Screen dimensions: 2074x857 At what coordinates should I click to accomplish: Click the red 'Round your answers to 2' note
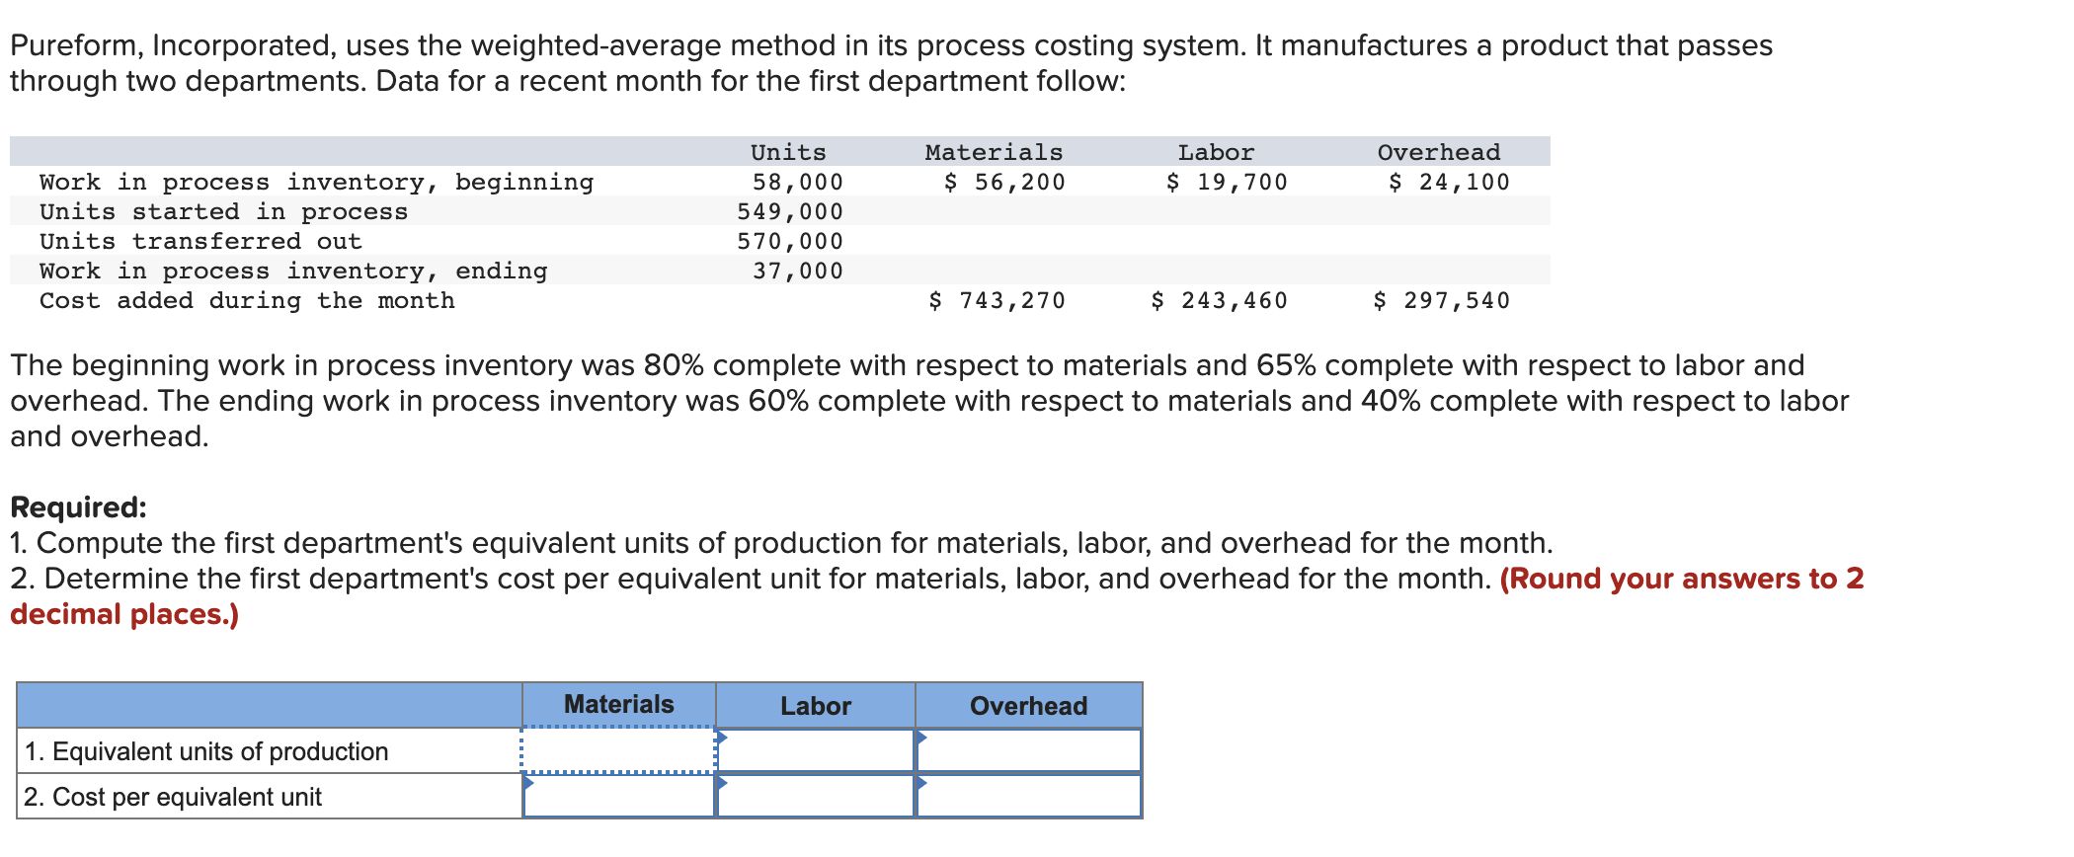1682,578
